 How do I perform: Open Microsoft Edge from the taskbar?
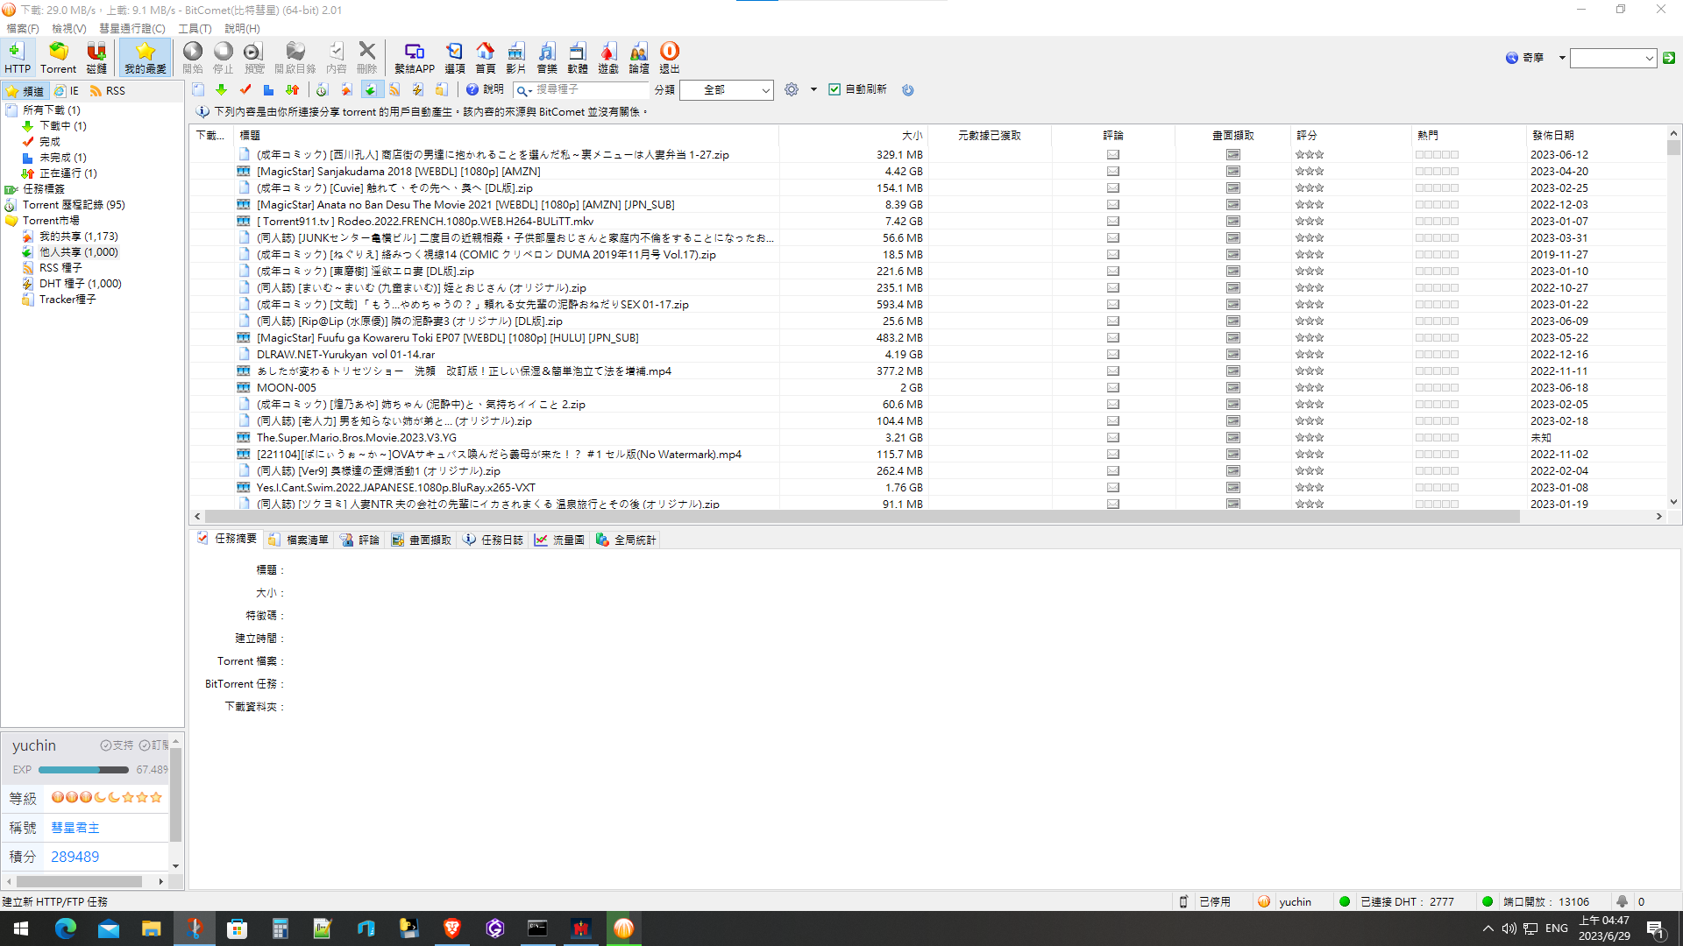click(x=66, y=928)
